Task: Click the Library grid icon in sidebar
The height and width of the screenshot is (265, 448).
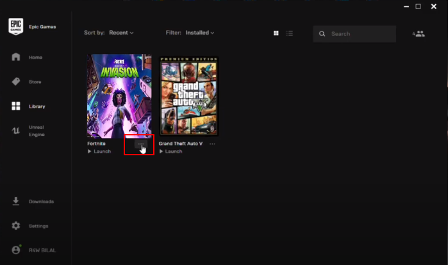Action: click(x=16, y=106)
